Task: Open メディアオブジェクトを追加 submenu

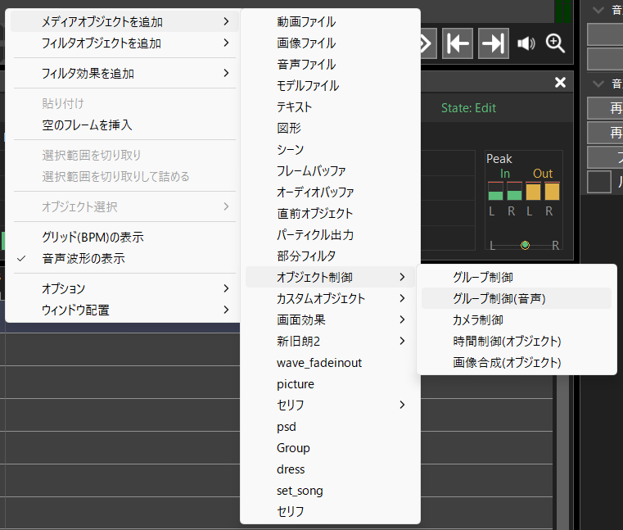Action: pos(125,22)
